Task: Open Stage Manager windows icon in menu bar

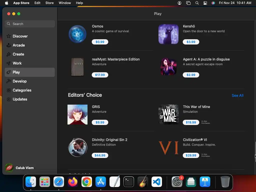Action: 188,3
